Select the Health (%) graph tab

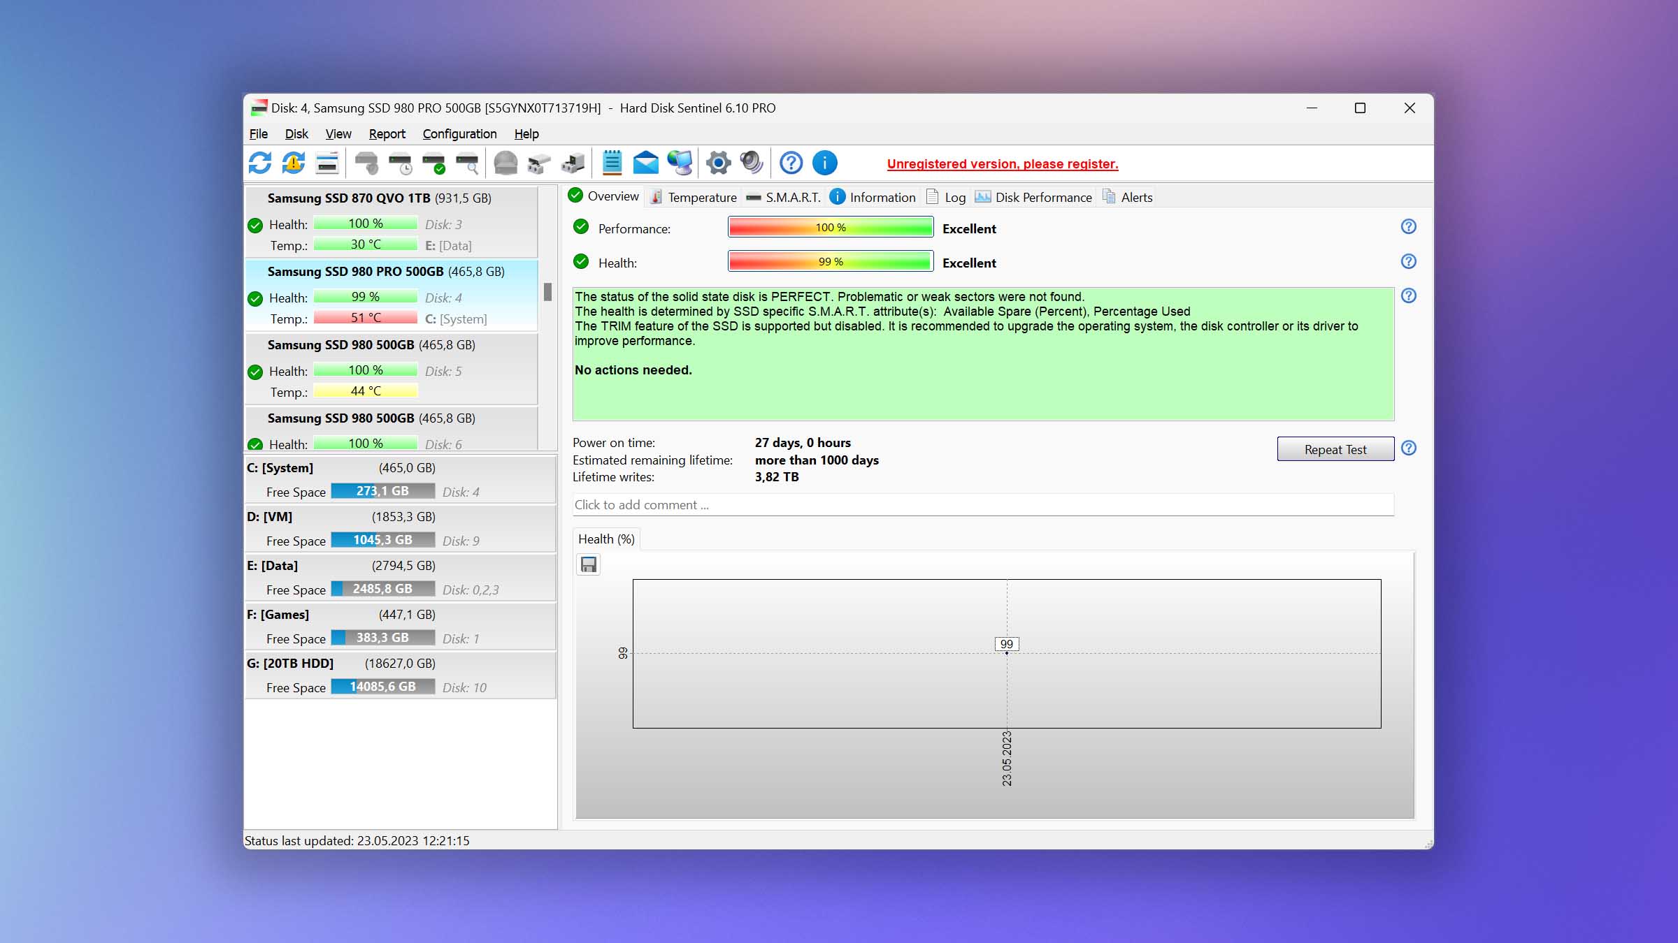606,539
